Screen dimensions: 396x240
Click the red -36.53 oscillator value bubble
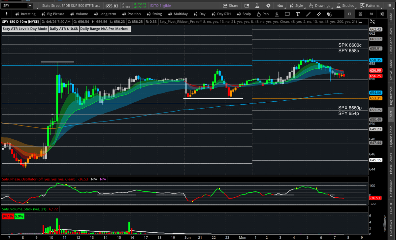coord(375,198)
